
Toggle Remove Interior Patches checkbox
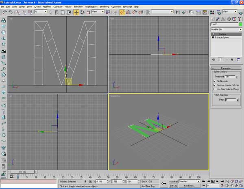pyautogui.click(x=214, y=85)
